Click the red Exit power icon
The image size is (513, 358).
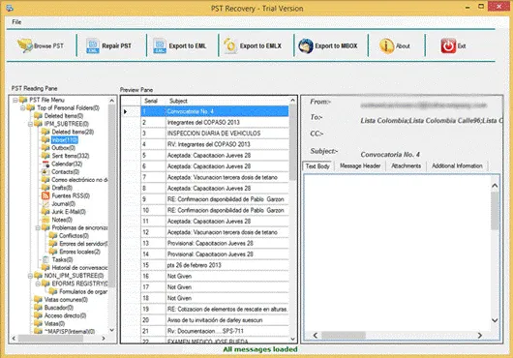coord(448,45)
